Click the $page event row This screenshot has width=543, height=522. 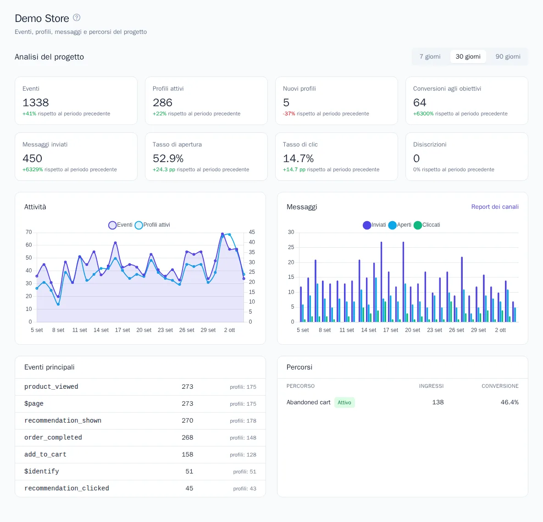[140, 404]
